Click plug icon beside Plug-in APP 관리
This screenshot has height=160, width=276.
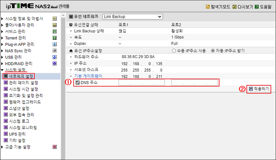(55, 44)
